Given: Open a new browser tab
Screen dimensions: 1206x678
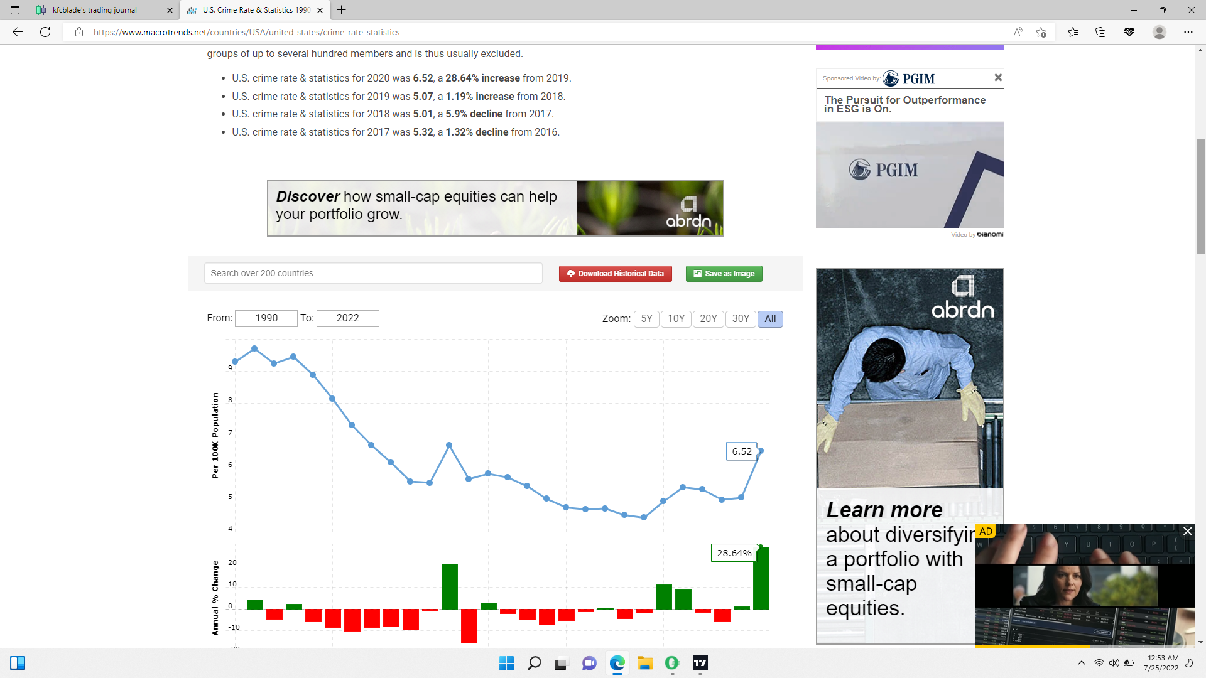Looking at the screenshot, I should click(x=342, y=10).
